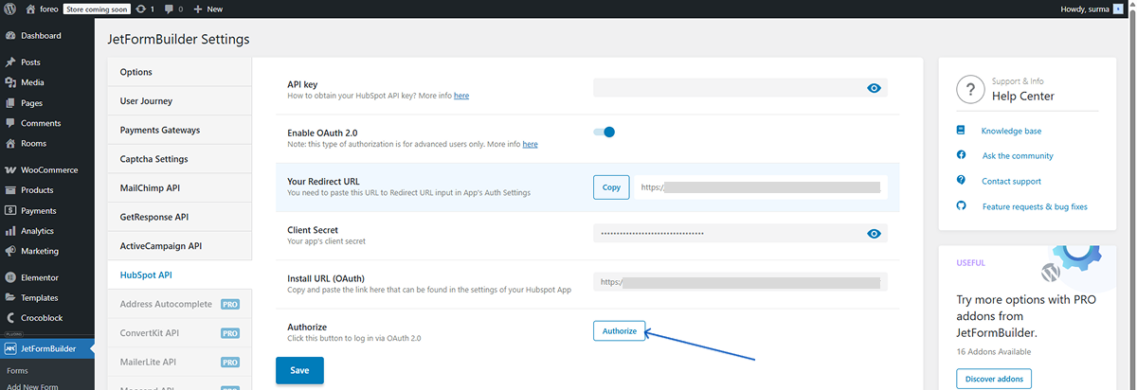Select the Address Autocomplete PRO tab
Screen dimensions: 1137x390
(x=180, y=304)
